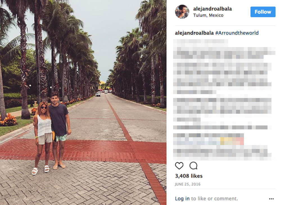Click the white vehicle far down the road
281x205 pixels.
(98, 94)
